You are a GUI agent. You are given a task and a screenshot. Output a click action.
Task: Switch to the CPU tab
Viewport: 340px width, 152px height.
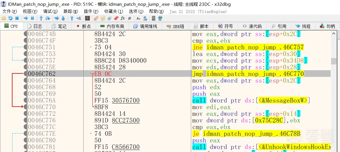(x=11, y=26)
